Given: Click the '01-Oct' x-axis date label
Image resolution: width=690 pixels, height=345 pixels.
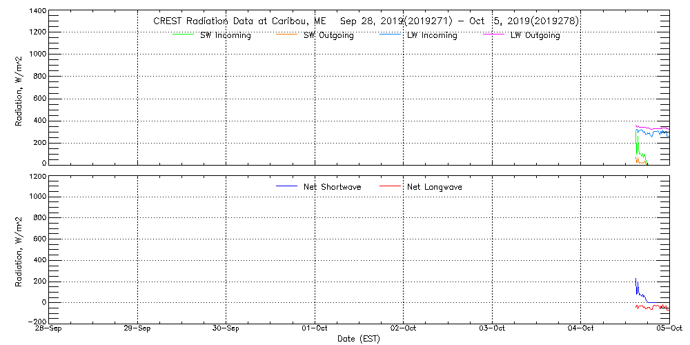Looking at the screenshot, I should [315, 330].
